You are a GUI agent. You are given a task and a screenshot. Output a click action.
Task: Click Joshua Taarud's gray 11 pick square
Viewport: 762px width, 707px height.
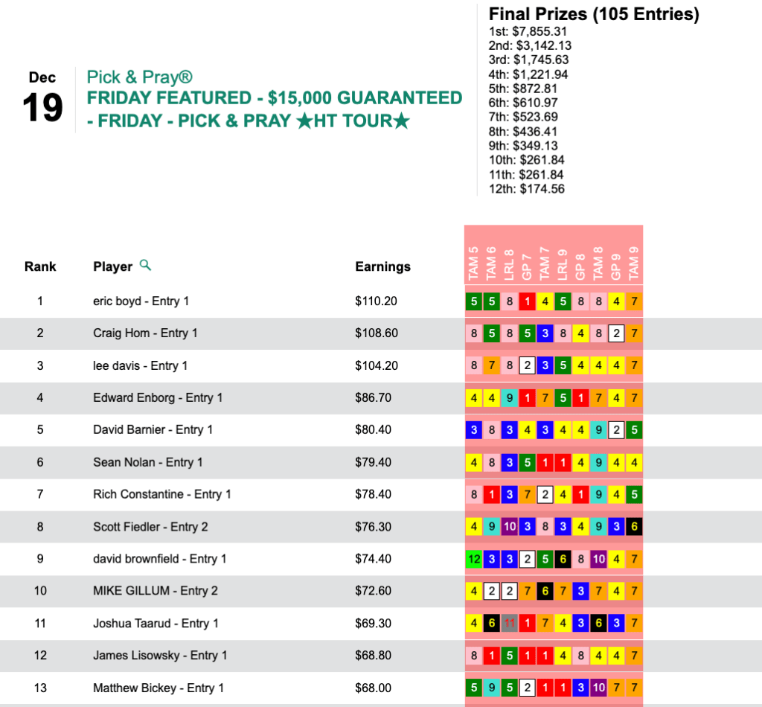pos(509,623)
